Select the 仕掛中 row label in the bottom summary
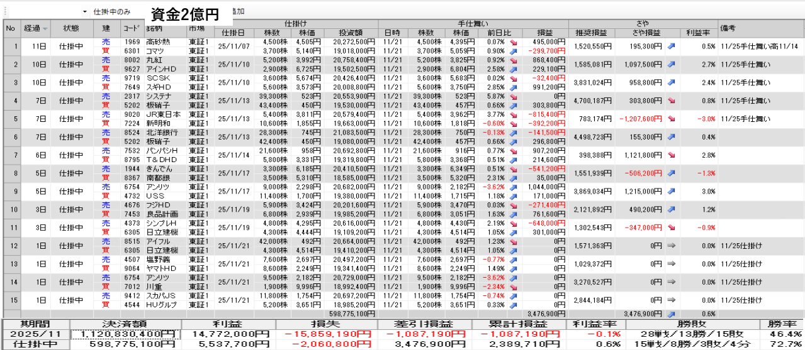Viewport: 805px width, 350px height. [35, 344]
